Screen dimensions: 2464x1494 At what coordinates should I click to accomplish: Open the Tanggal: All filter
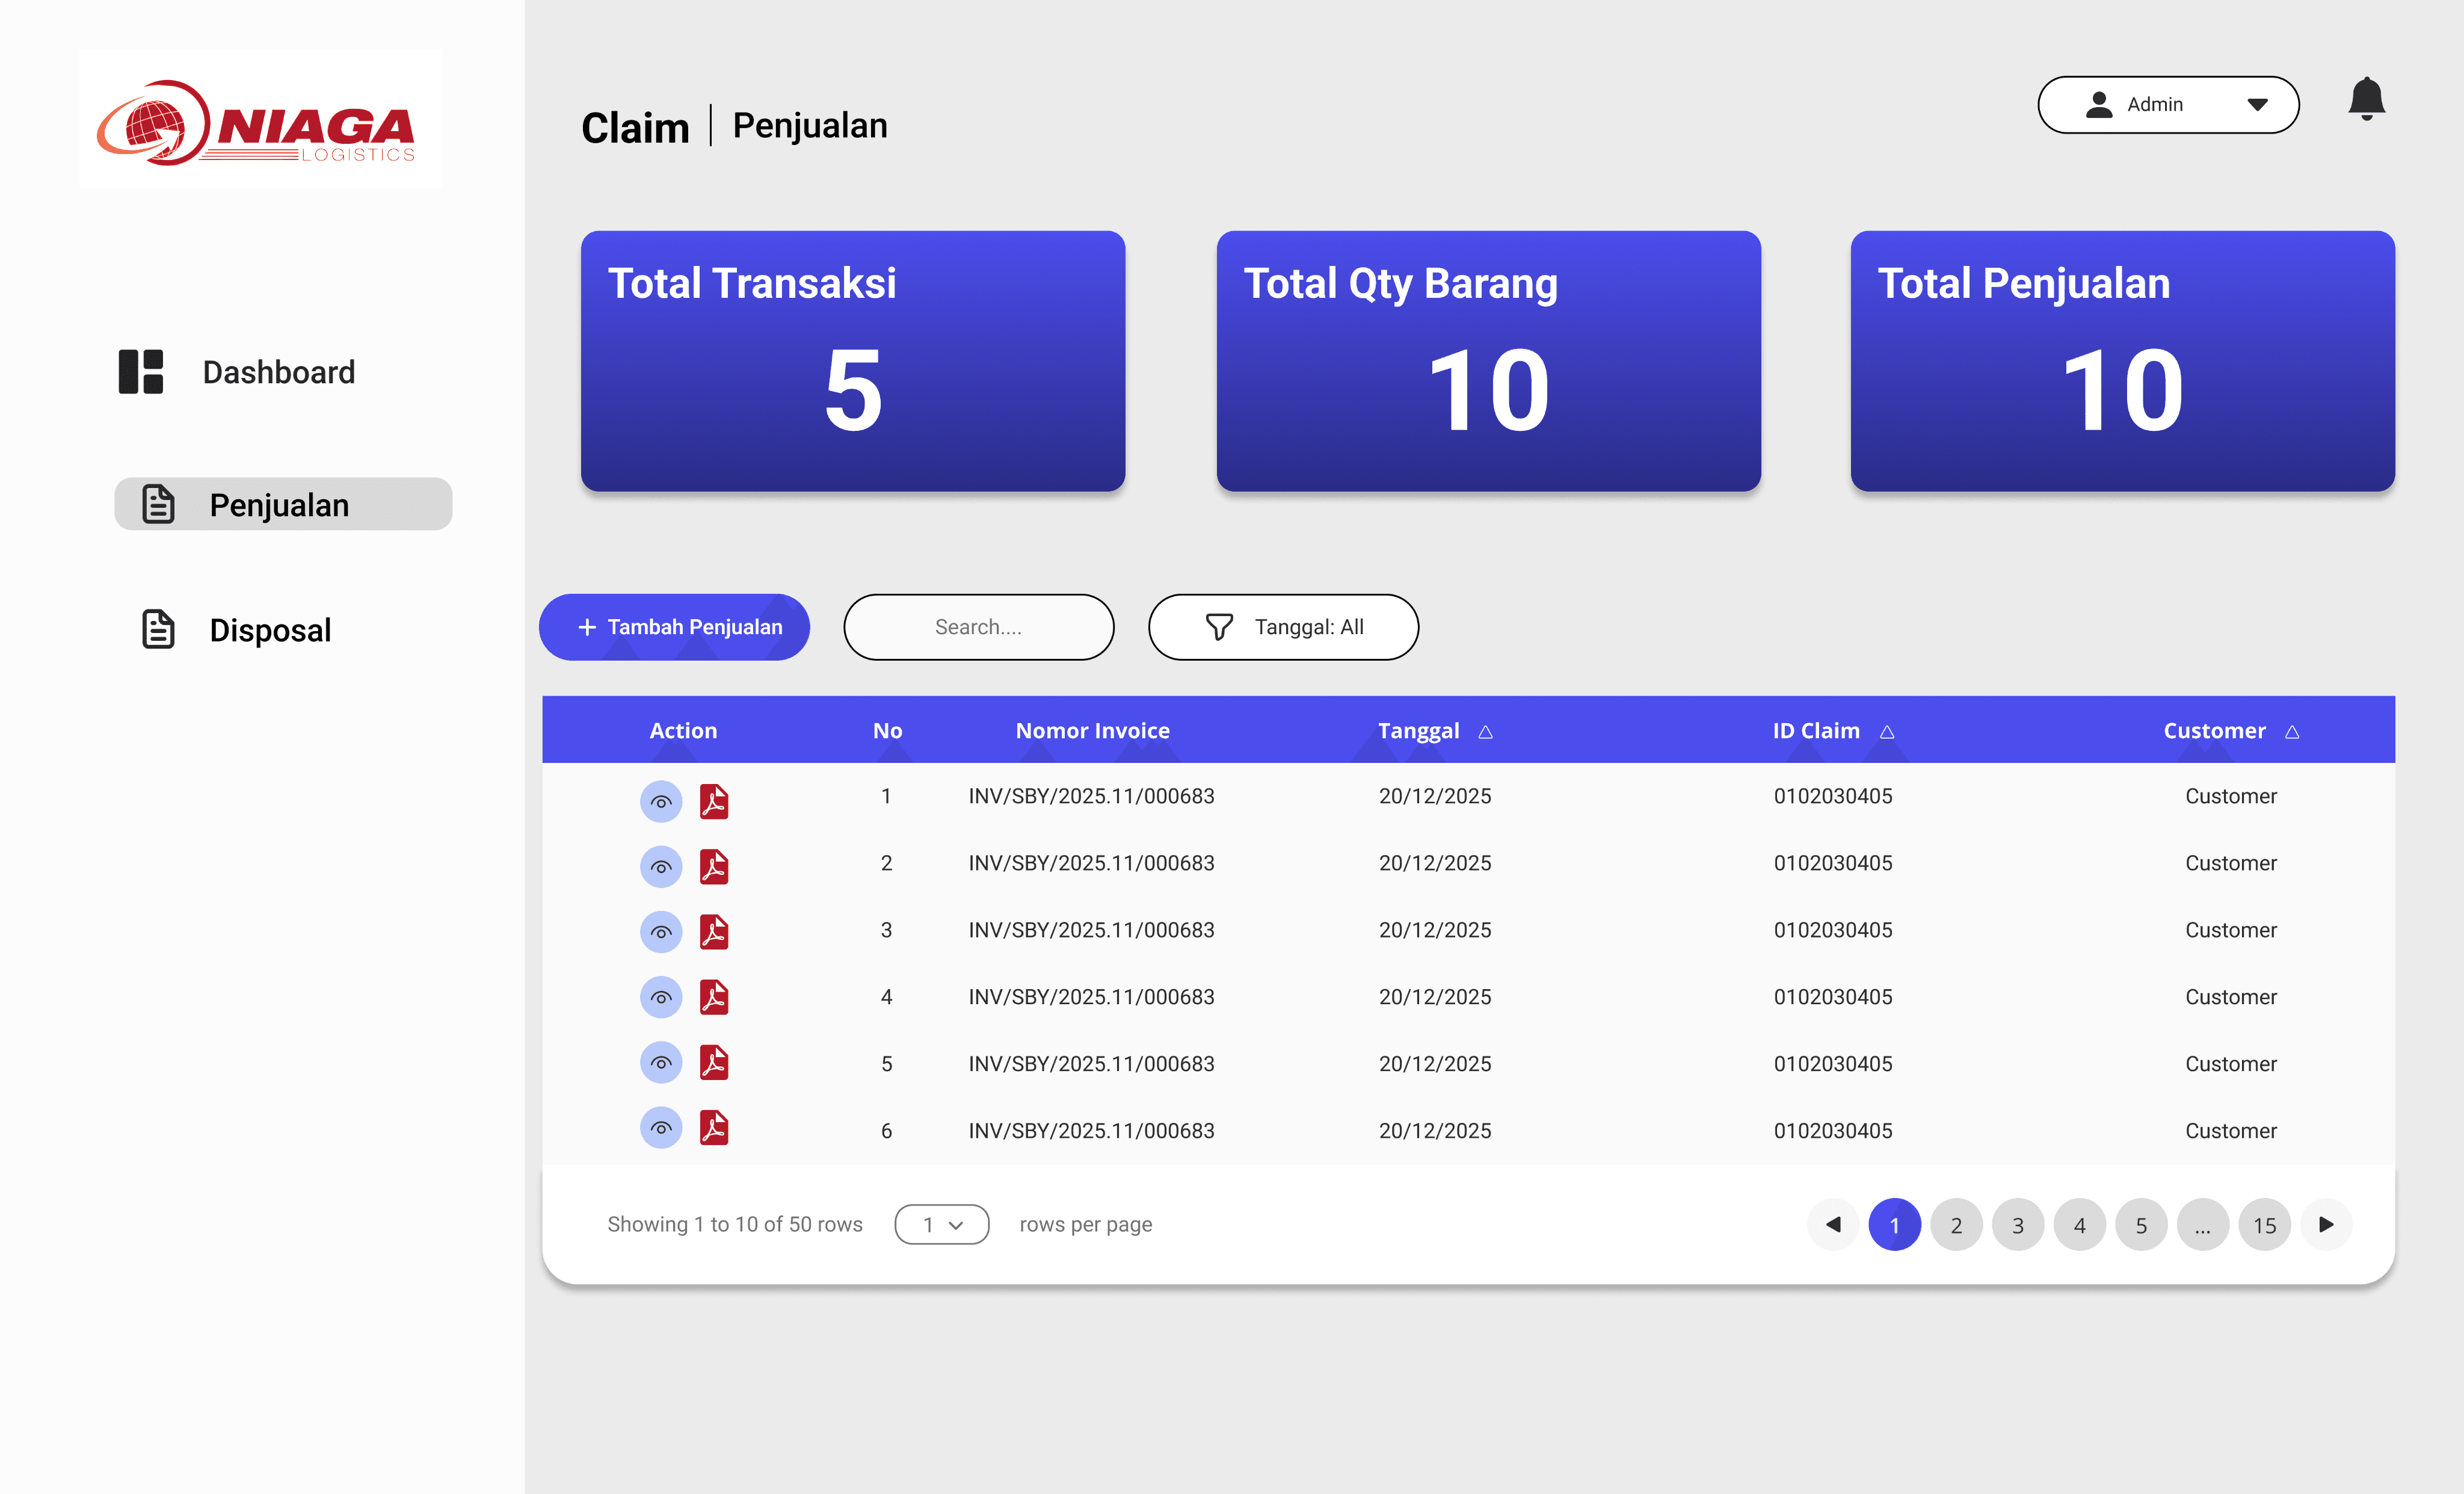pos(1283,627)
